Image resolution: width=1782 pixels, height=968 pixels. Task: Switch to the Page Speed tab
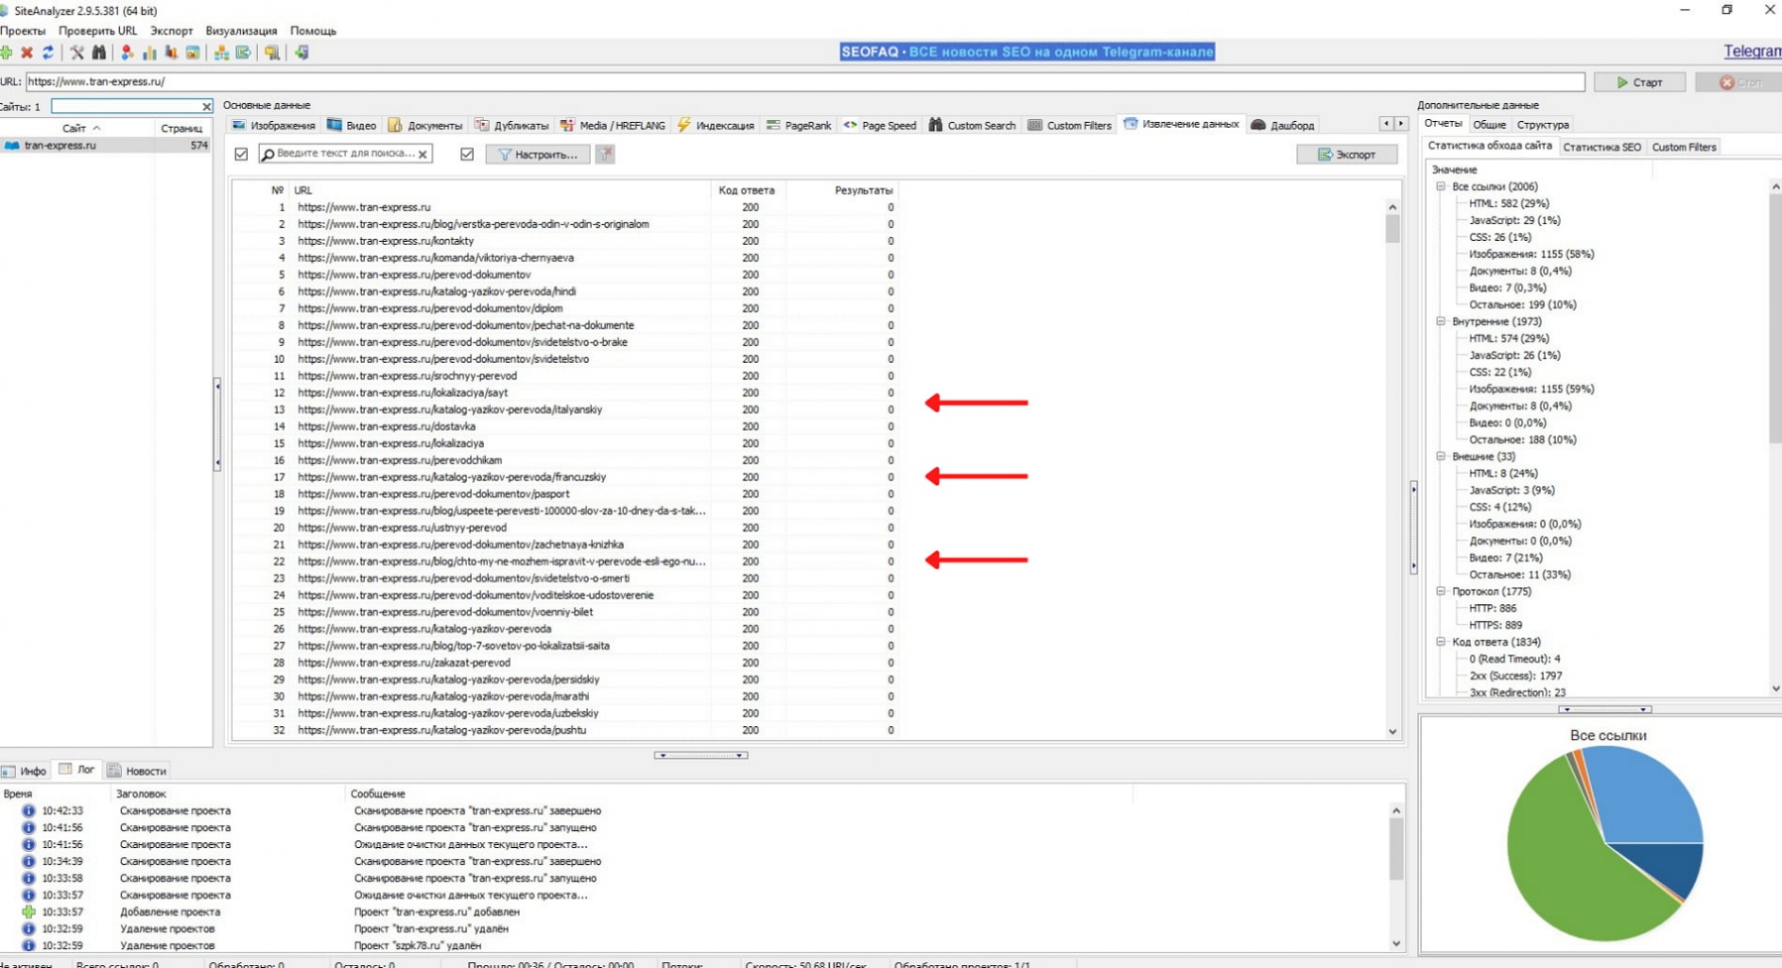[x=880, y=125]
